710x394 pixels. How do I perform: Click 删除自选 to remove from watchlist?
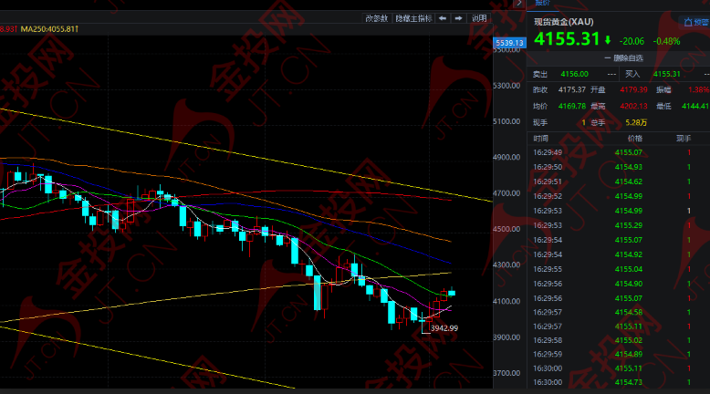point(623,57)
